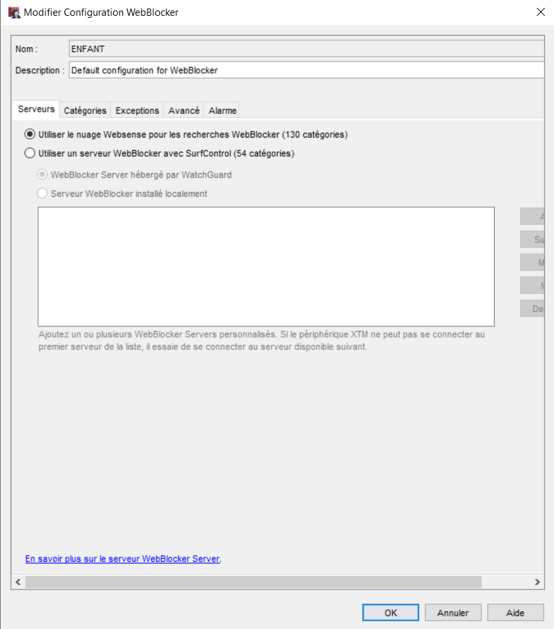Click the Nom field containing ENFANT
This screenshot has height=629, width=554.
click(307, 49)
